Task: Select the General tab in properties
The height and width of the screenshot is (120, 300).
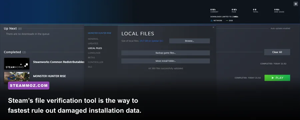Action: pyautogui.click(x=93, y=39)
